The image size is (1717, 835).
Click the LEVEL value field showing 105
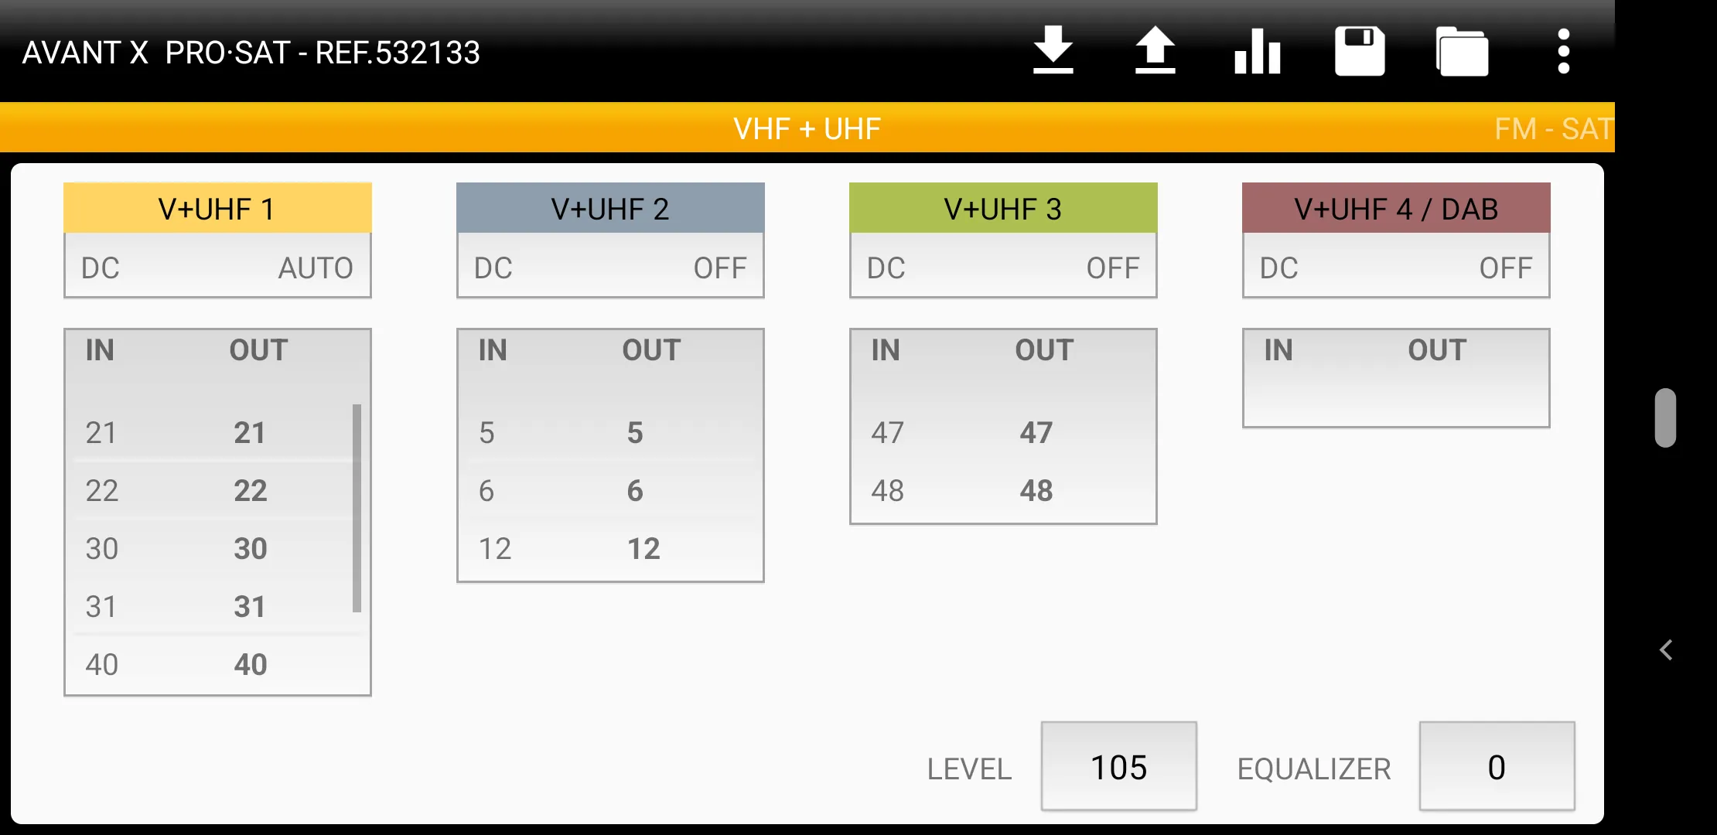[1118, 767]
